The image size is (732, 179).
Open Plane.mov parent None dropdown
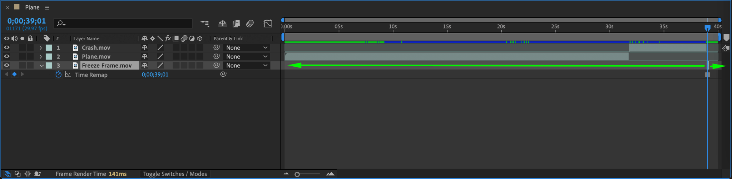[247, 56]
